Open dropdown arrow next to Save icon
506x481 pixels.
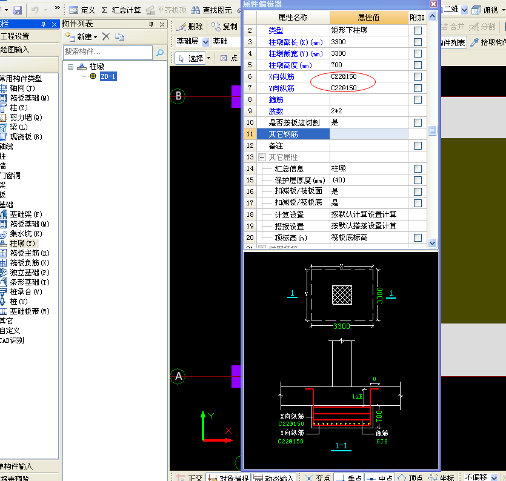[x=6, y=10]
